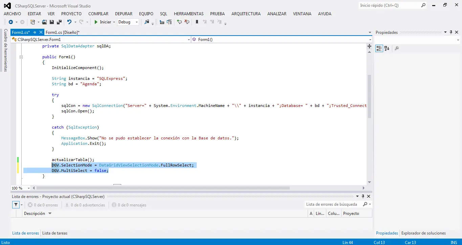Click the editor split-view handle icon
Image resolution: width=462 pixels, height=245 pixels.
click(369, 46)
